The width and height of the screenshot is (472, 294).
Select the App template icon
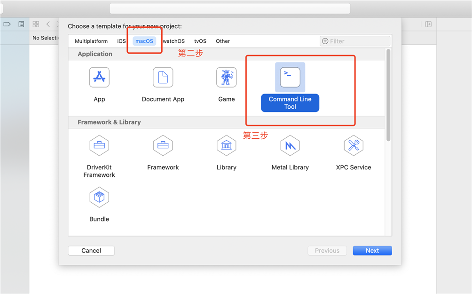[x=99, y=78]
